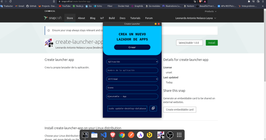Open the IoT menu item
Screen dimensions: 266x140
pos(102,18)
